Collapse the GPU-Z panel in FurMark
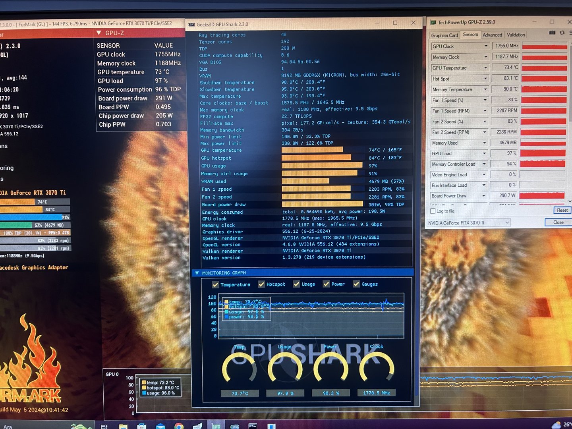The height and width of the screenshot is (429, 572). (99, 33)
